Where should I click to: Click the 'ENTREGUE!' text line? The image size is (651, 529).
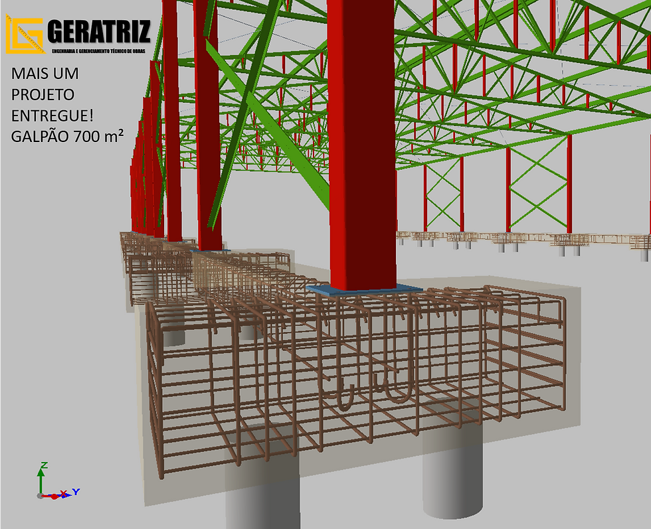[x=52, y=115]
